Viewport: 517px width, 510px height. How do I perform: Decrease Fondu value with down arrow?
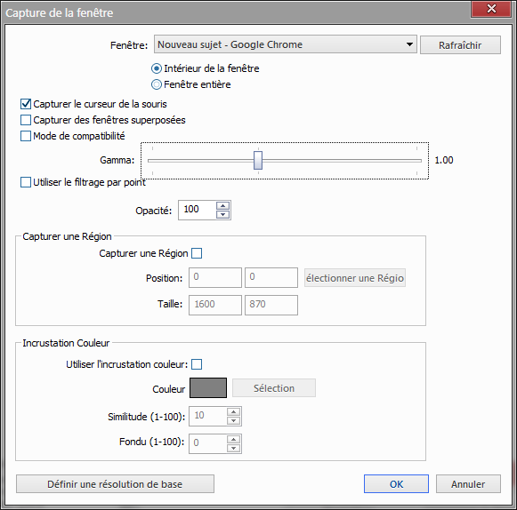point(233,448)
